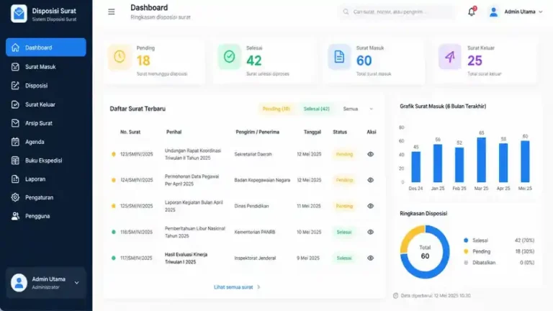Click the Agenda calendar icon
Viewport: 553px width, 311px height.
pos(15,142)
